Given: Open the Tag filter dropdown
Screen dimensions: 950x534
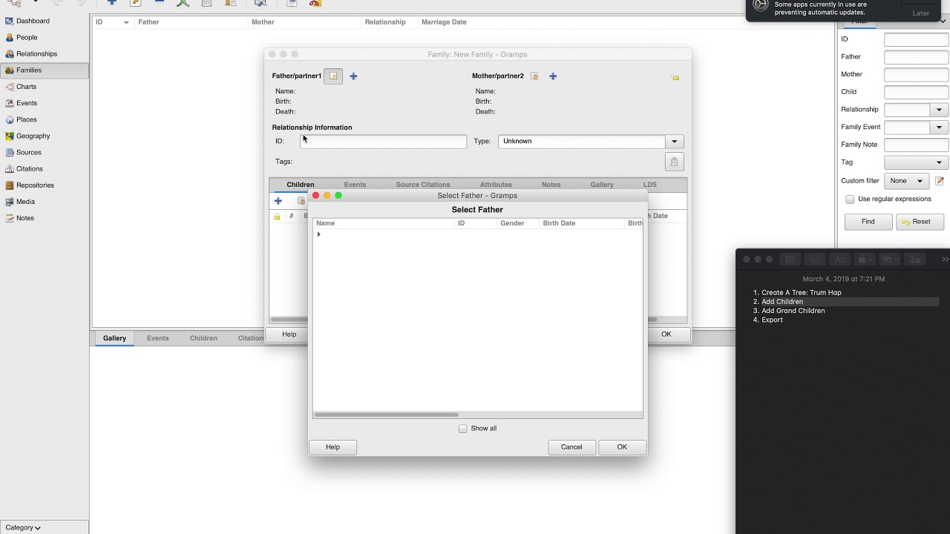Looking at the screenshot, I should tap(916, 162).
